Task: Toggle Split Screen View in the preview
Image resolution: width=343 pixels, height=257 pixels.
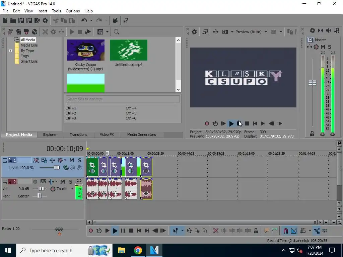Action: [x=225, y=32]
